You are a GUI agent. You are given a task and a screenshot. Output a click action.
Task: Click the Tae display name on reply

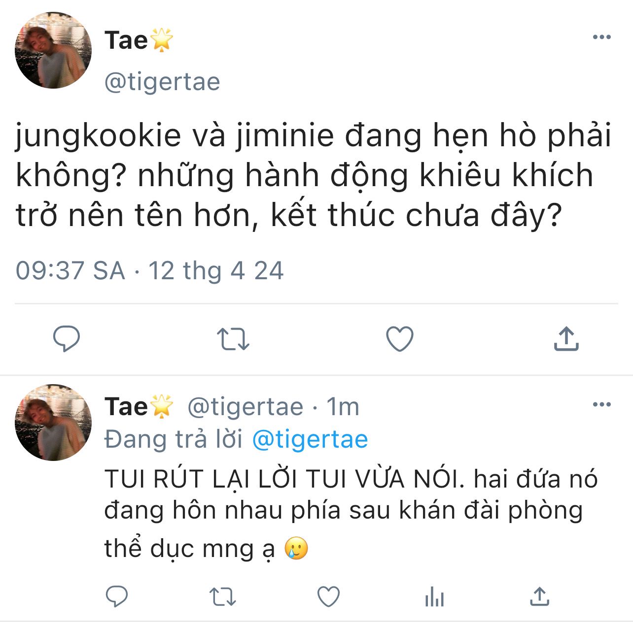tap(126, 407)
